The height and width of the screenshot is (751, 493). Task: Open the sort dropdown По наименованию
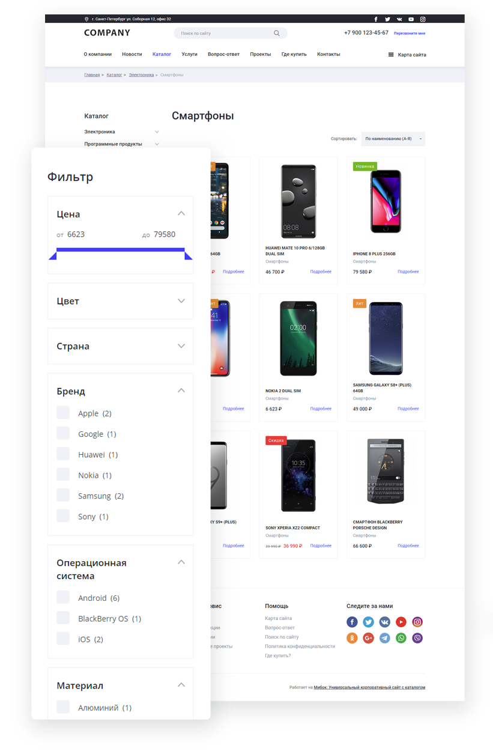pyautogui.click(x=393, y=139)
